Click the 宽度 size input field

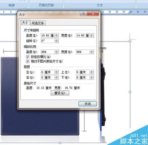coord(83,36)
